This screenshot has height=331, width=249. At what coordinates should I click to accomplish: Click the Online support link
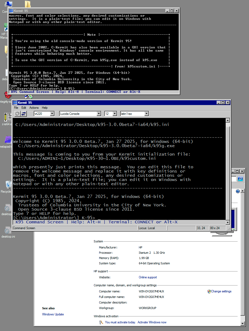[x=148, y=277]
